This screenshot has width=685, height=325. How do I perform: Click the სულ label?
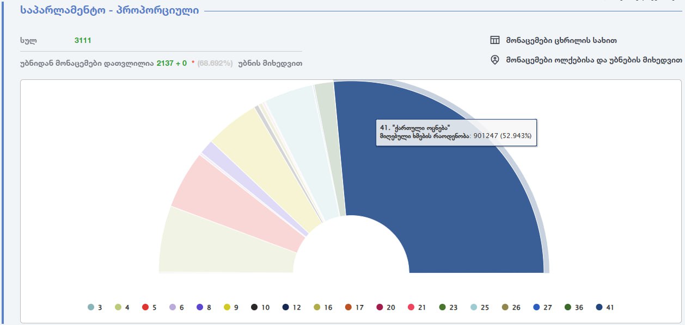[28, 40]
